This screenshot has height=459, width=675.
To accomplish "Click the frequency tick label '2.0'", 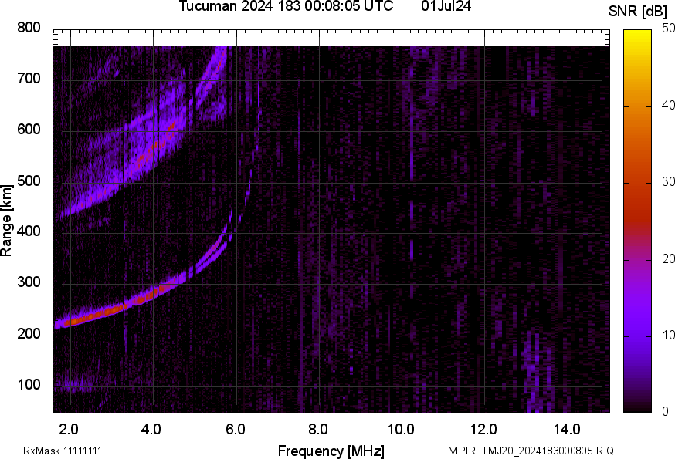I will (69, 430).
